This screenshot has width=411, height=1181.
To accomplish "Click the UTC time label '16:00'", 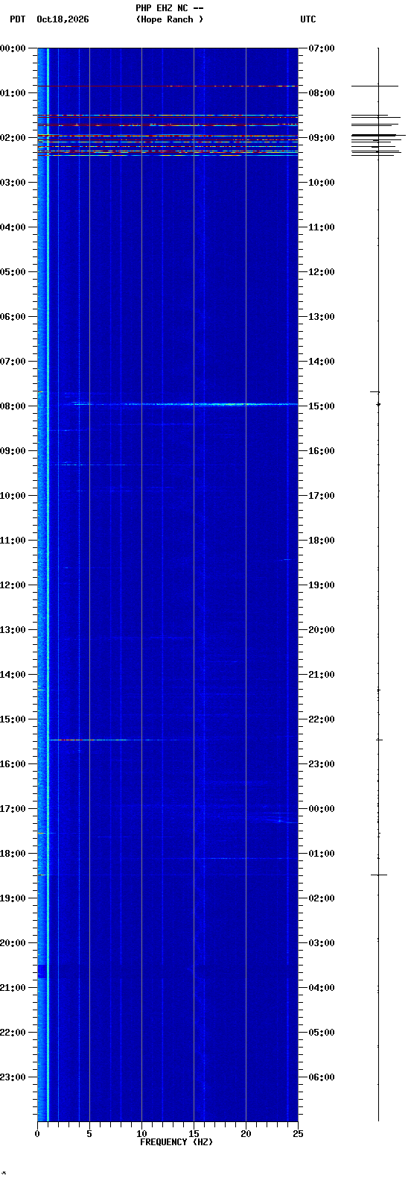I will [x=322, y=451].
